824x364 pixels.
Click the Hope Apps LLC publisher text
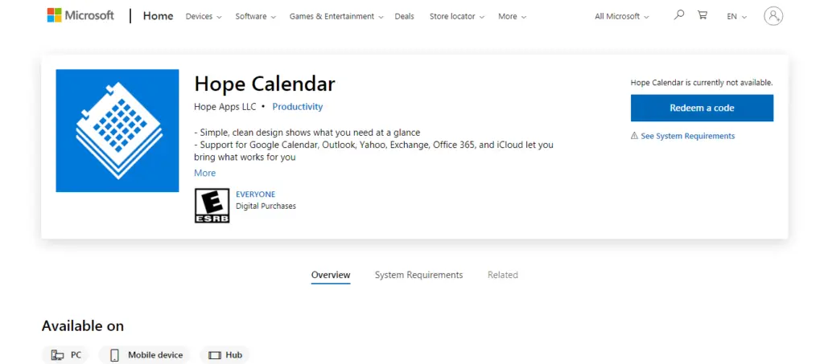(225, 107)
